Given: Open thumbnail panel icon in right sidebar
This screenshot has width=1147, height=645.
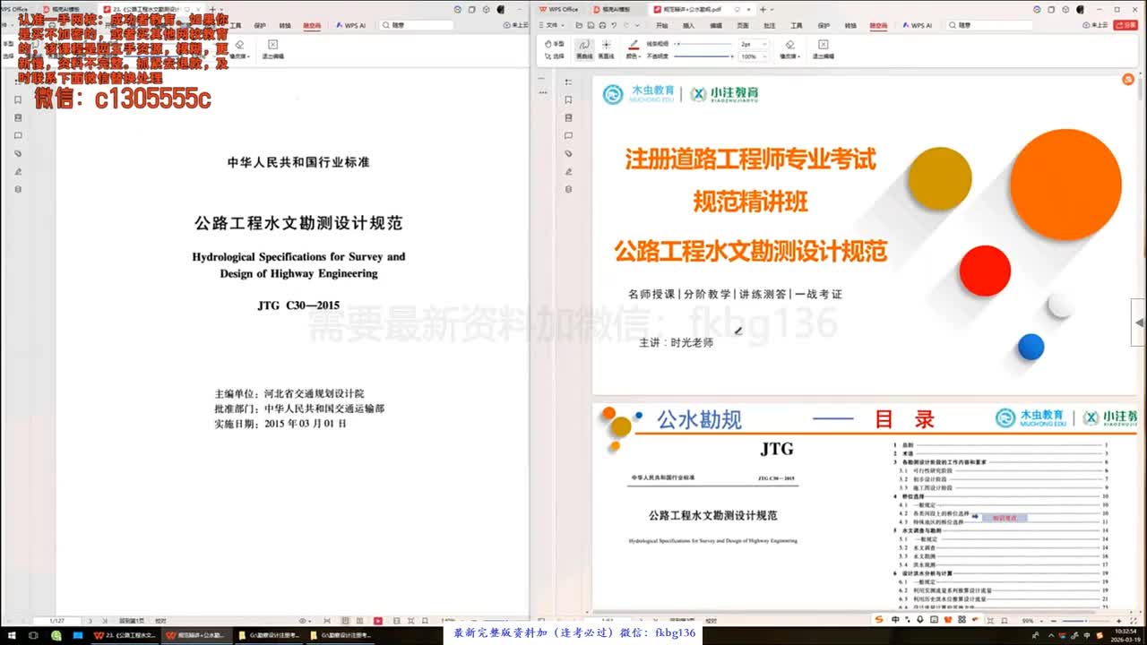Looking at the screenshot, I should tap(568, 117).
